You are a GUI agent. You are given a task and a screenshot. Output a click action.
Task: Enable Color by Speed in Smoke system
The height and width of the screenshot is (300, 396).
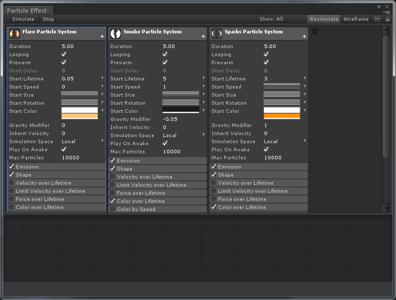tap(112, 209)
